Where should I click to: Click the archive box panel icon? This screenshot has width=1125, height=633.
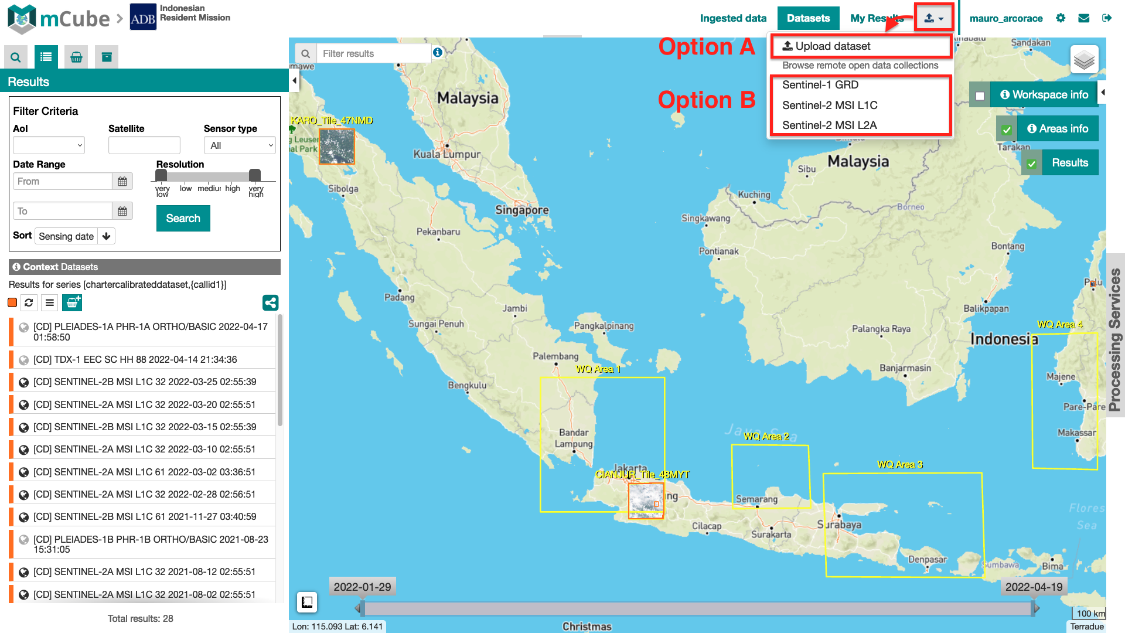click(x=107, y=57)
